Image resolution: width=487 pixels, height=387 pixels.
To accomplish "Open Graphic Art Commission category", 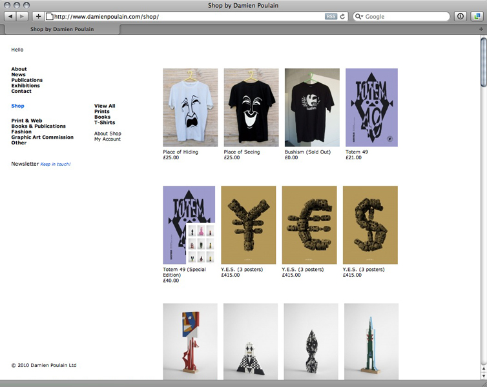I will [42, 137].
